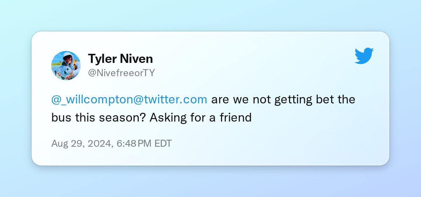This screenshot has width=421, height=197.
Task: Click the tweet text line 'are we not getting bet the'
Action: (x=283, y=100)
